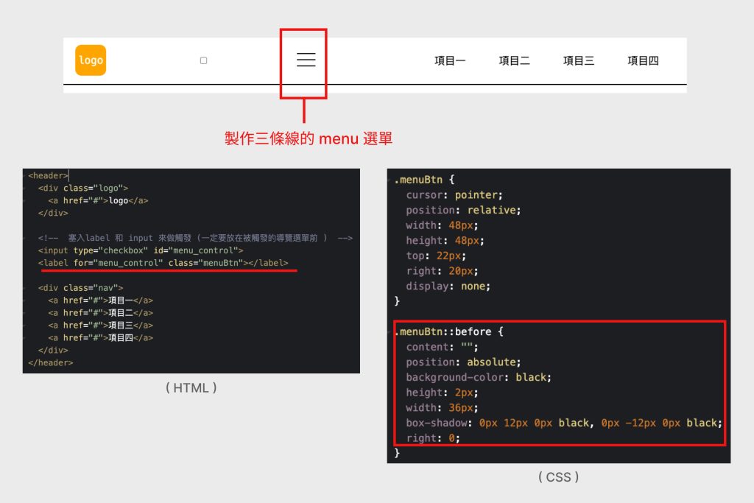Click the ( CSS ) caption below the code
This screenshot has width=754, height=503.
pos(558,477)
